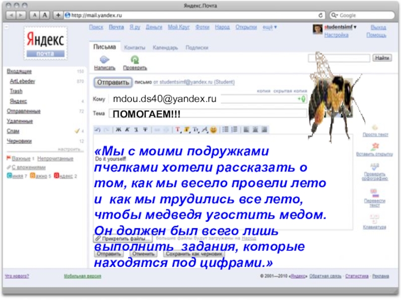Reload the page in the address bar

320,16
